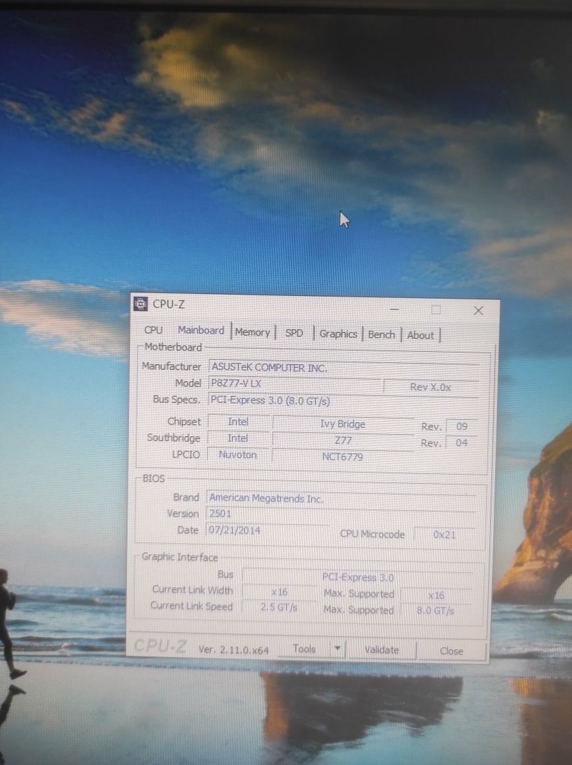Click the CPU Microcode value 0x21
Screen dimensions: 572x765
tap(443, 535)
